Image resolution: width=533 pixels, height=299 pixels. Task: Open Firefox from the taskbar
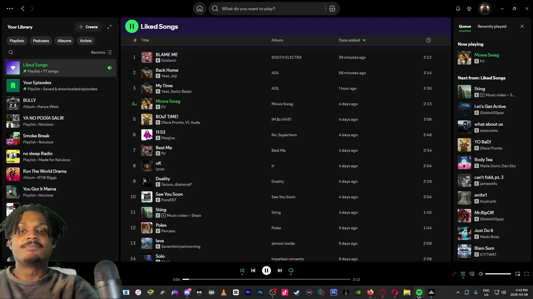pyautogui.click(x=370, y=292)
